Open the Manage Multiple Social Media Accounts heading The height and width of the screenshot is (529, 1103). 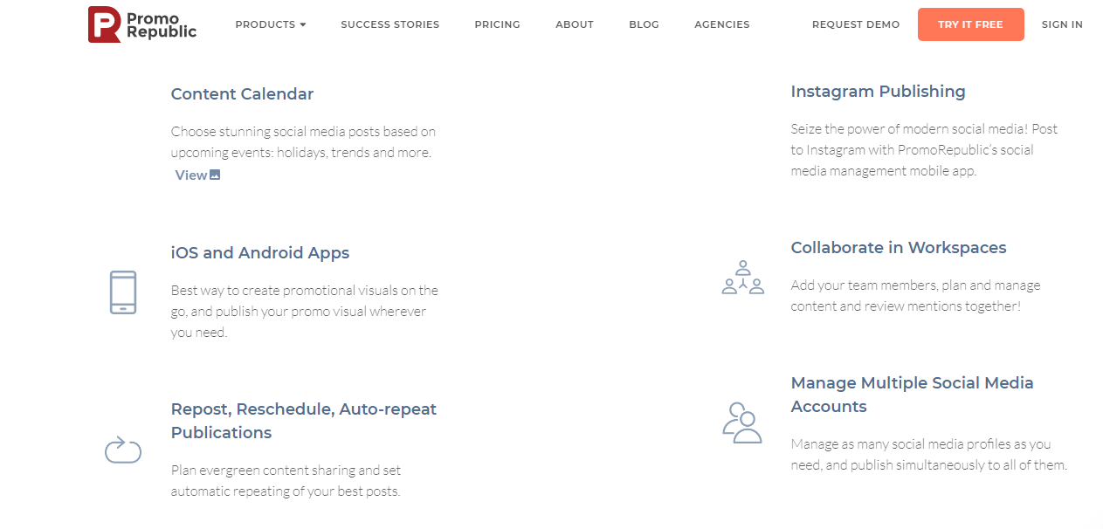(912, 395)
